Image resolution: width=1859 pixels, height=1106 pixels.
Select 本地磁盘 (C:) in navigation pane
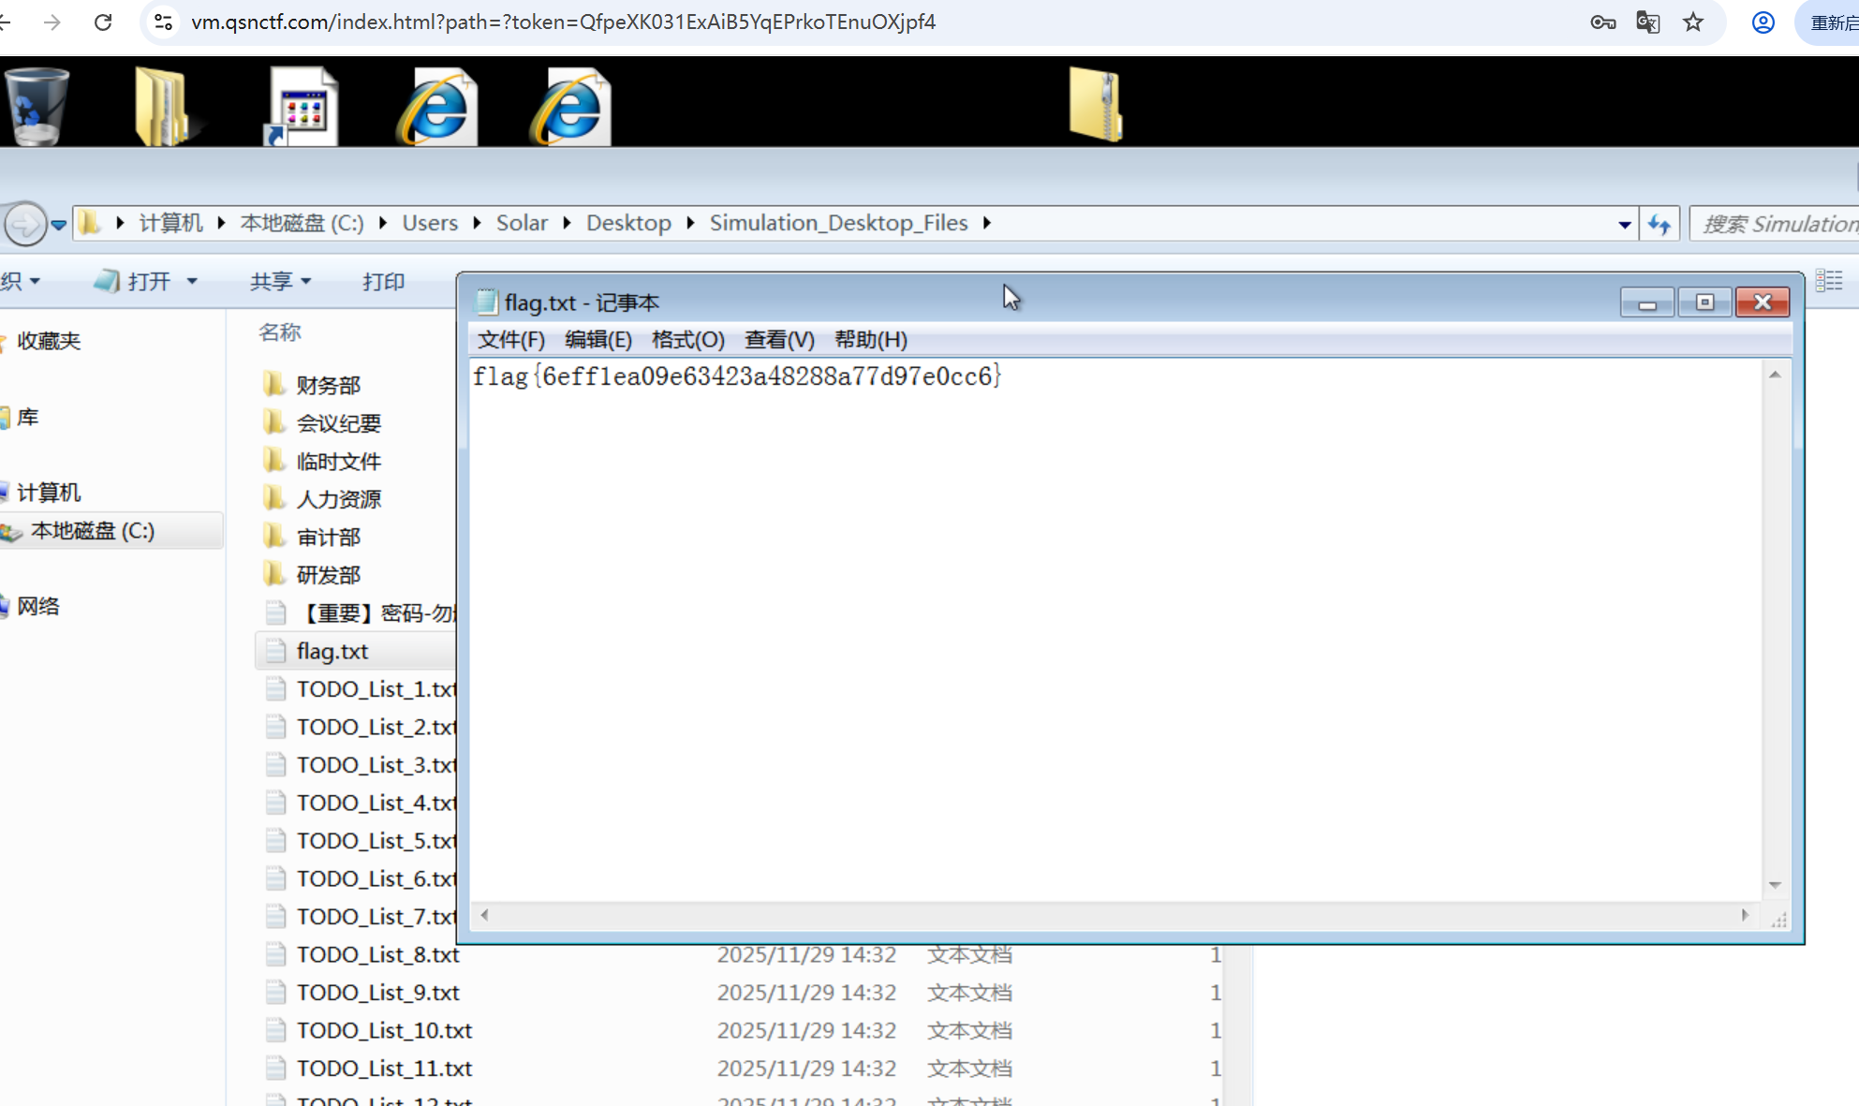[x=92, y=531]
